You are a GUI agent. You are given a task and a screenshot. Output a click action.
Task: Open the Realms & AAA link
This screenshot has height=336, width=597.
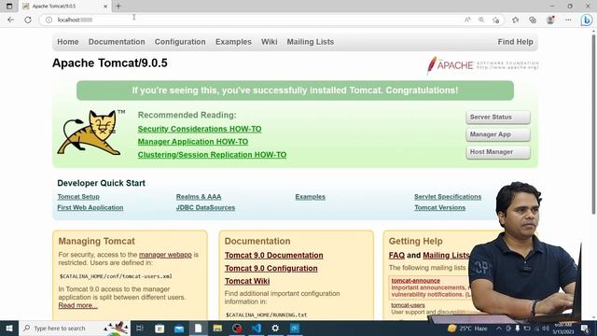point(199,197)
